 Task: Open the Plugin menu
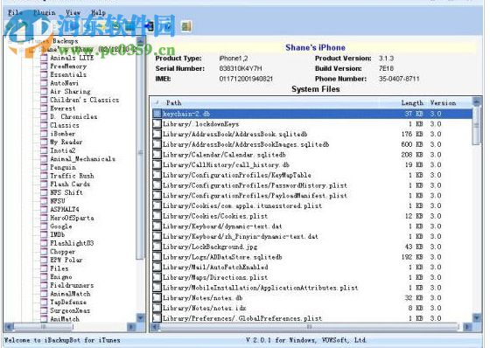point(45,12)
